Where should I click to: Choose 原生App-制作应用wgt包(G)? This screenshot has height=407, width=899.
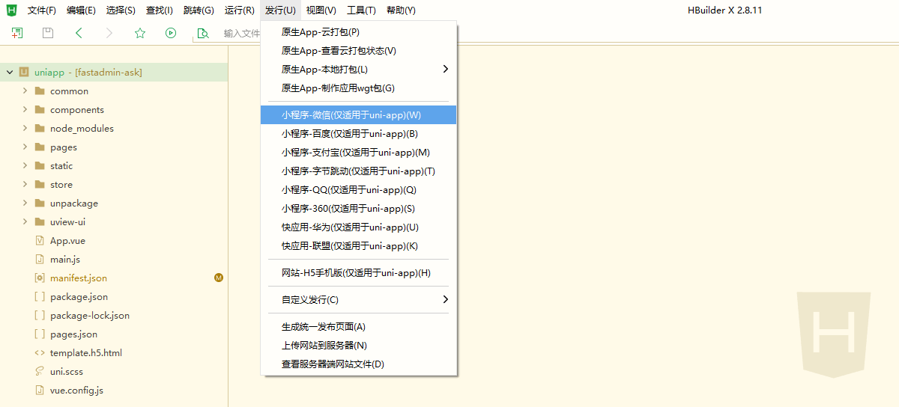pyautogui.click(x=358, y=88)
